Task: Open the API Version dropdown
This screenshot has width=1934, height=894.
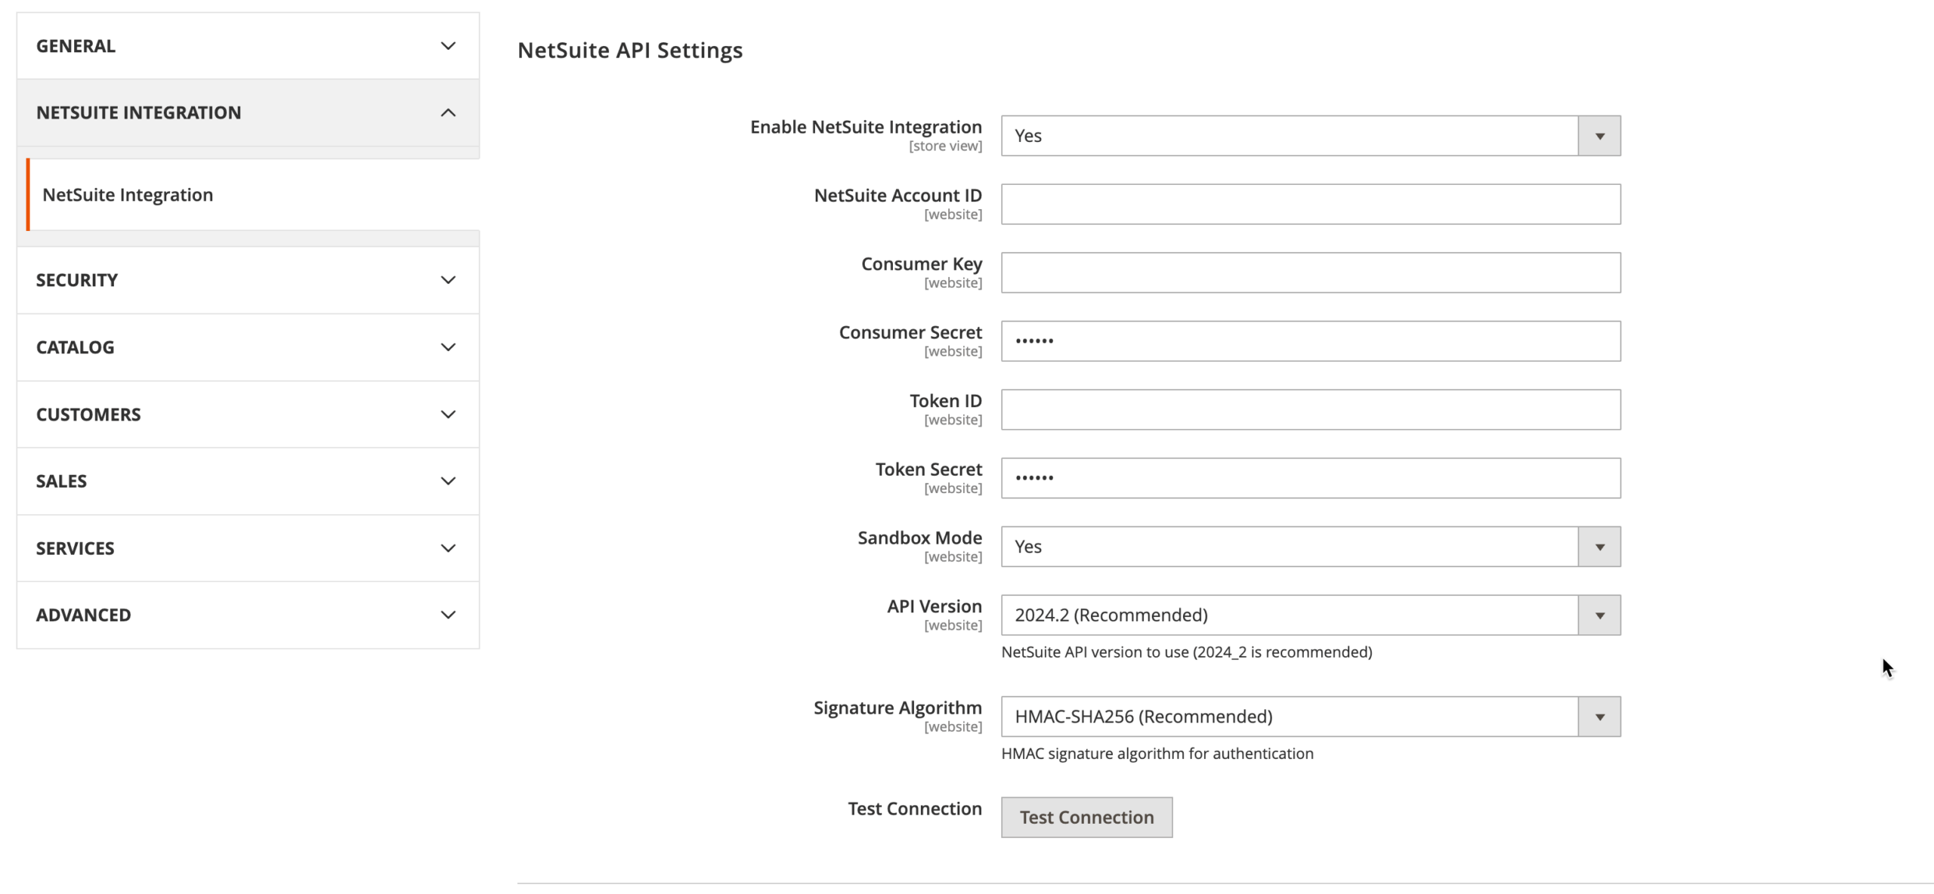Action: coord(1310,615)
